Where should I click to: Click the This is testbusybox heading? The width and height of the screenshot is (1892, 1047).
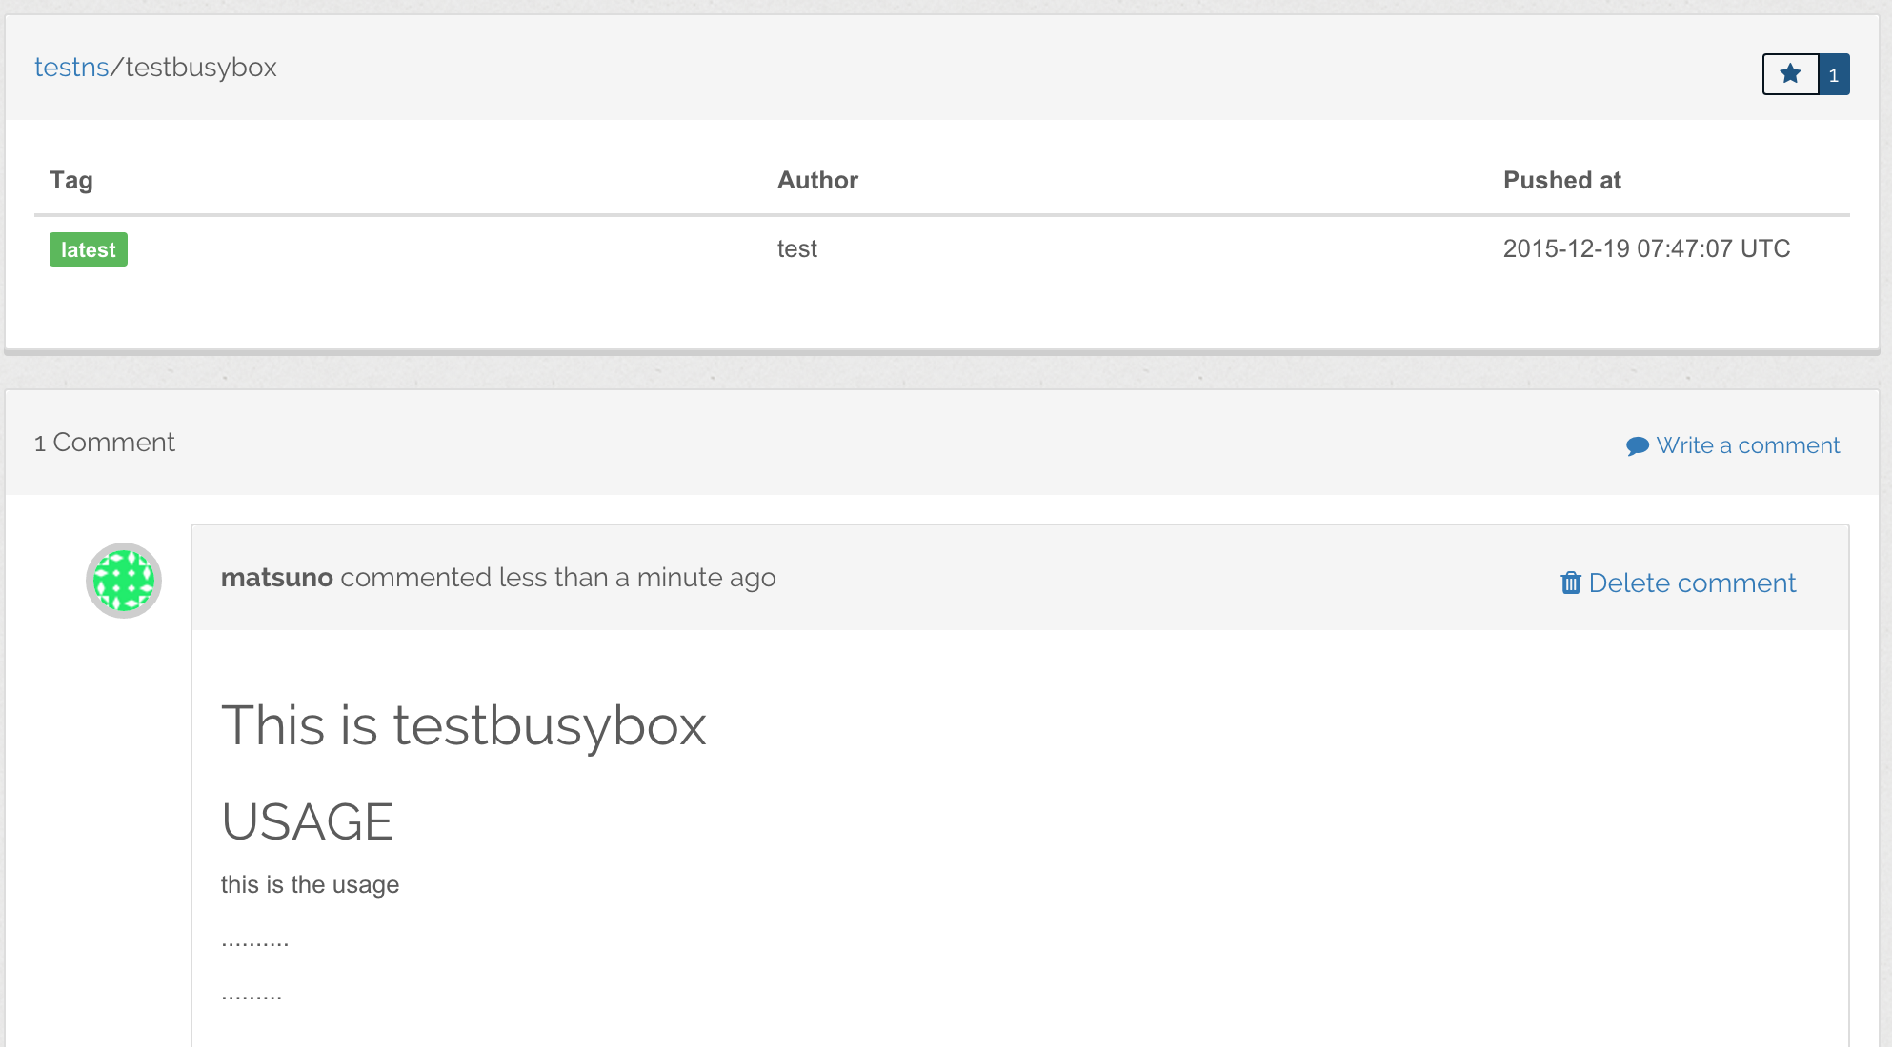[x=464, y=725]
